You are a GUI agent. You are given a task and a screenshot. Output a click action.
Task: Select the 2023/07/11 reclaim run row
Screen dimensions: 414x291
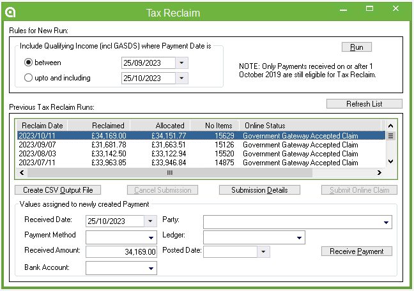point(201,163)
